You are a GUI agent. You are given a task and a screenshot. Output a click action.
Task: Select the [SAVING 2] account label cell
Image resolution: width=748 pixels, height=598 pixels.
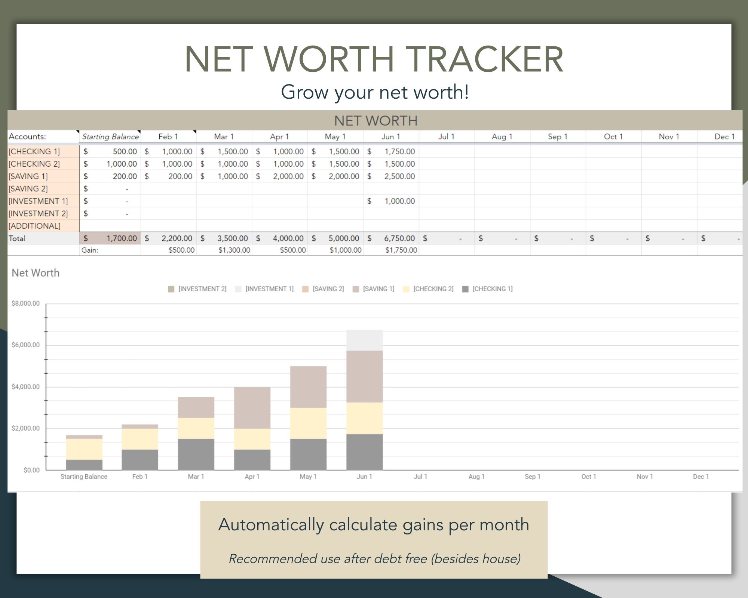pyautogui.click(x=43, y=188)
